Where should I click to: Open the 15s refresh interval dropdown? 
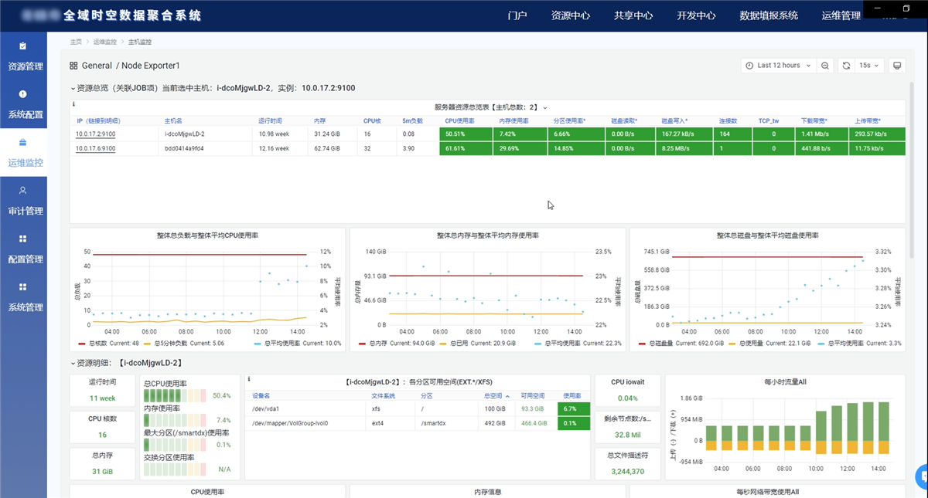[x=869, y=66]
